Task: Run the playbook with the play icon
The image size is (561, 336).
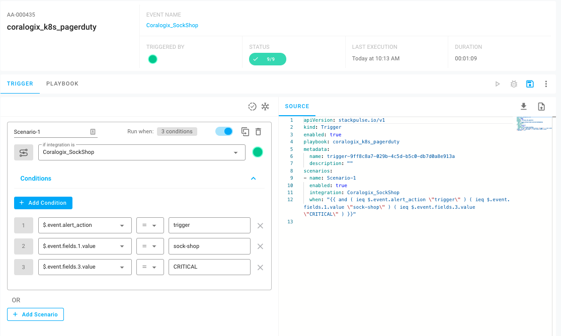Action: coord(498,84)
